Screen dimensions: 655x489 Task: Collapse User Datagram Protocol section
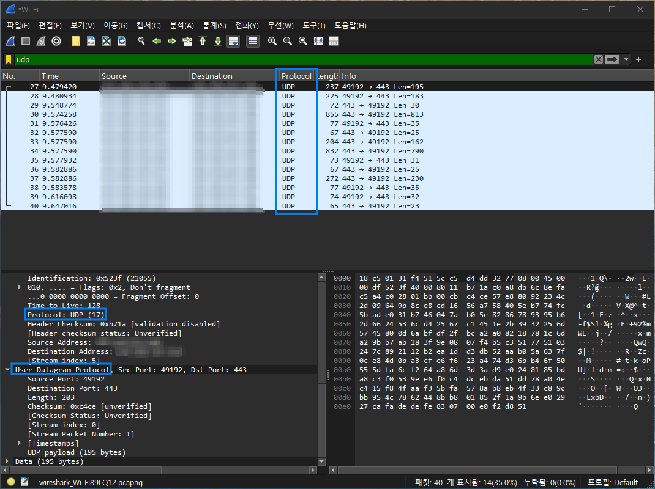(7, 370)
